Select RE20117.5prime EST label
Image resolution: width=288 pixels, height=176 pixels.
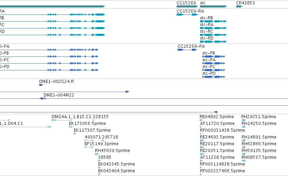(x=217, y=144)
